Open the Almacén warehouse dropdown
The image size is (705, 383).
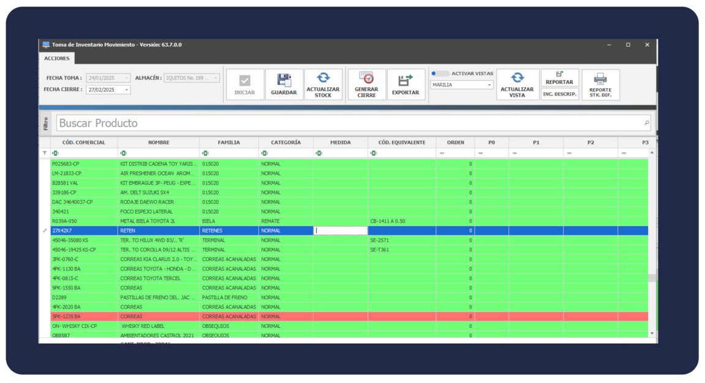tap(216, 78)
